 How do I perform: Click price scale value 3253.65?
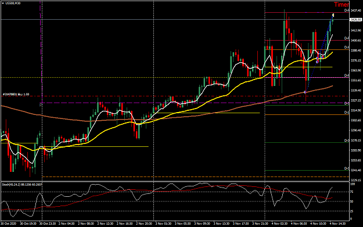tap(356, 160)
